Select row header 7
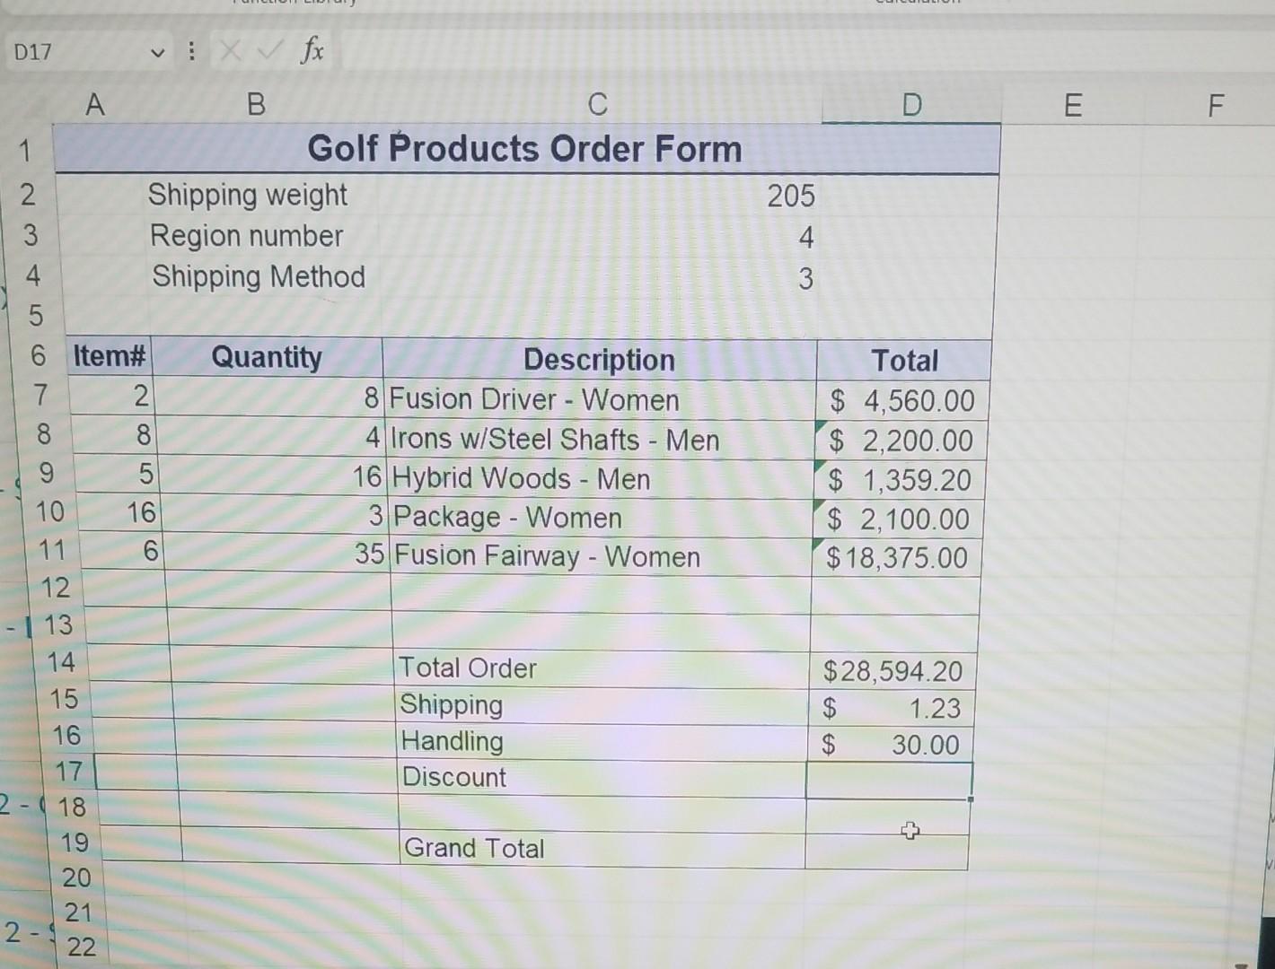 coord(40,397)
